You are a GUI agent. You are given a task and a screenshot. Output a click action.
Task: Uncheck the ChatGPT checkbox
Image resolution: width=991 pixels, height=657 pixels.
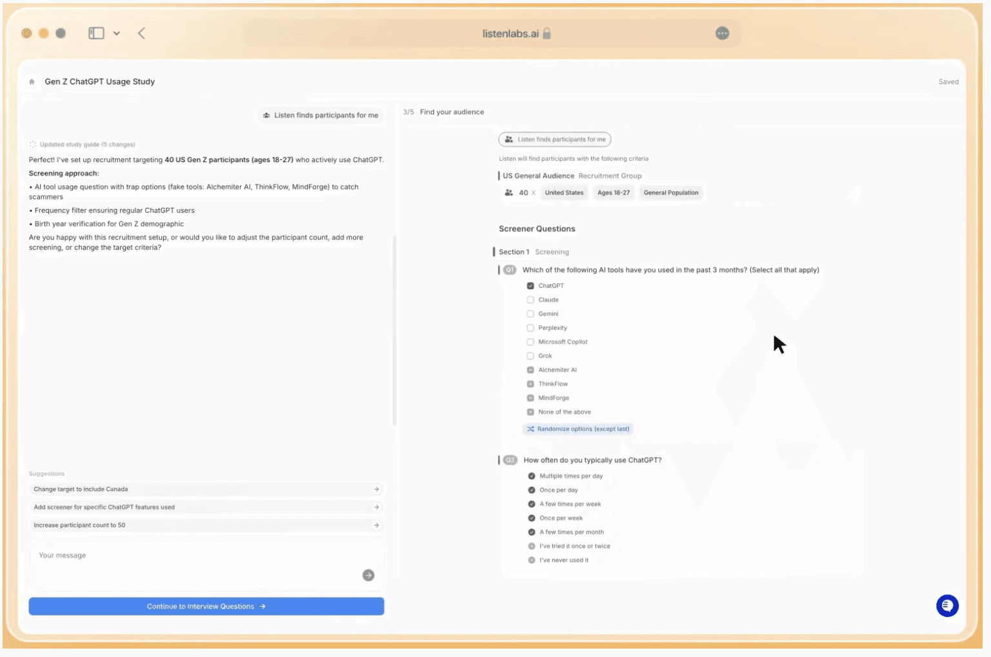point(530,286)
